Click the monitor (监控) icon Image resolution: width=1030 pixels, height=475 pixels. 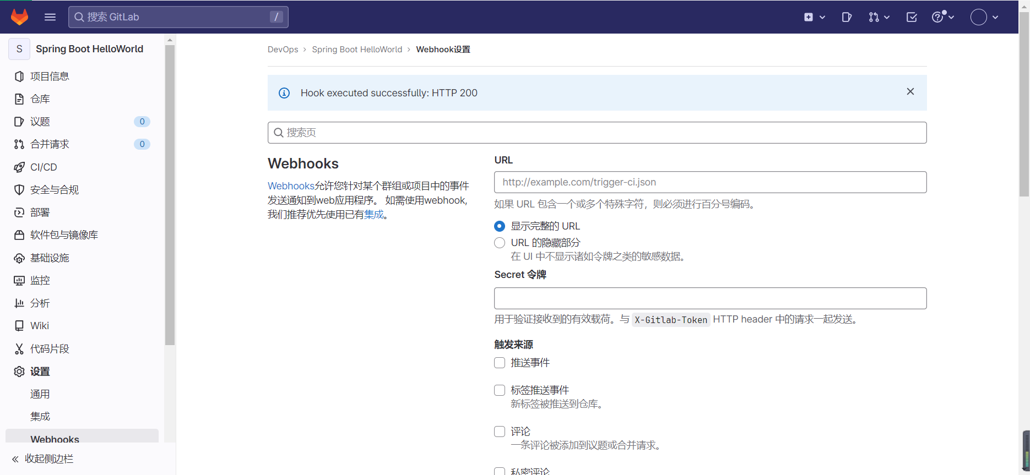tap(19, 281)
